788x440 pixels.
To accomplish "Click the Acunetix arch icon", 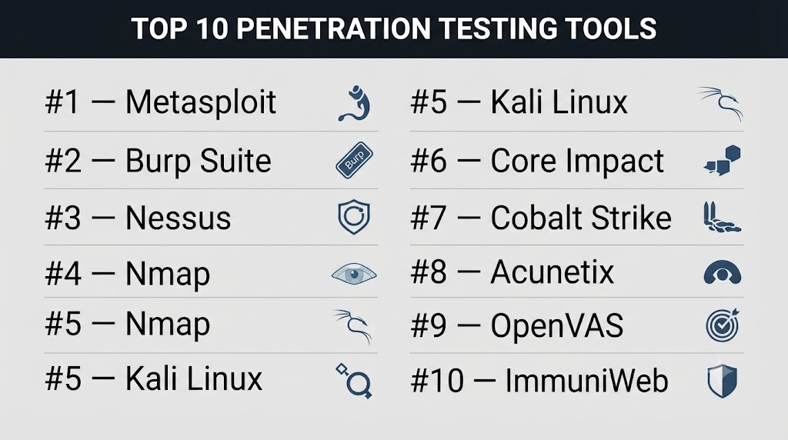I will click(x=722, y=273).
